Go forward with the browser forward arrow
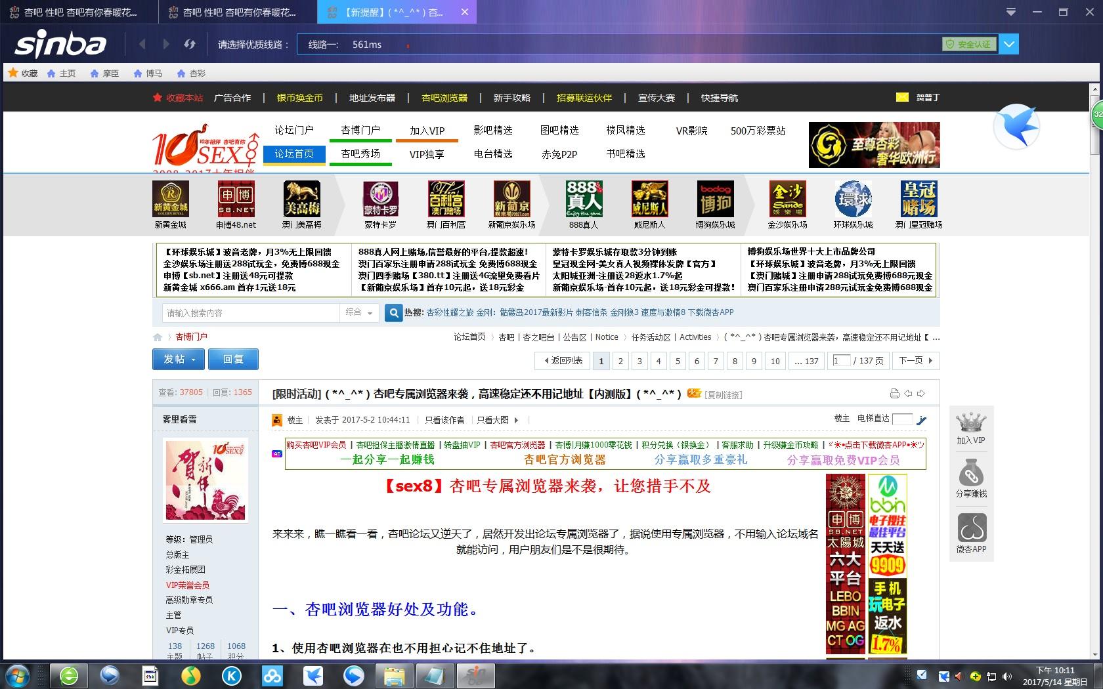This screenshot has width=1103, height=689. [165, 44]
